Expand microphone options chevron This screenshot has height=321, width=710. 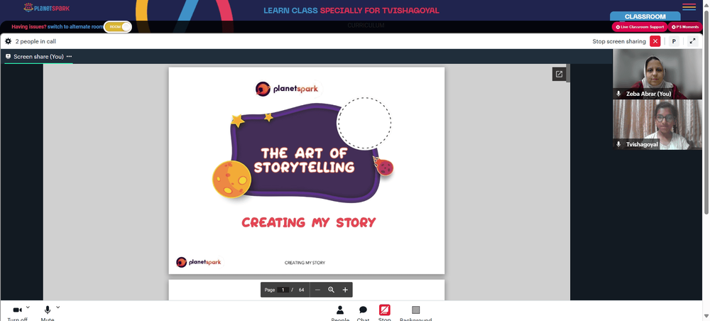pyautogui.click(x=58, y=308)
